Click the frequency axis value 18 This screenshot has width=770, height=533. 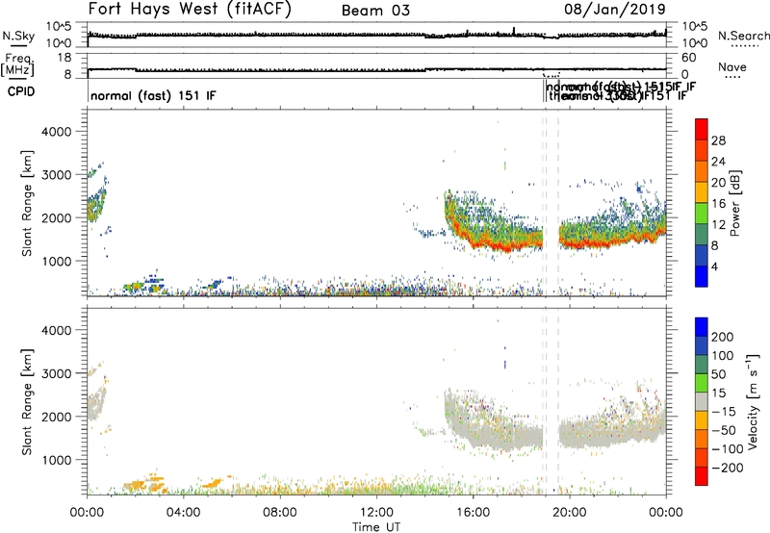(64, 57)
